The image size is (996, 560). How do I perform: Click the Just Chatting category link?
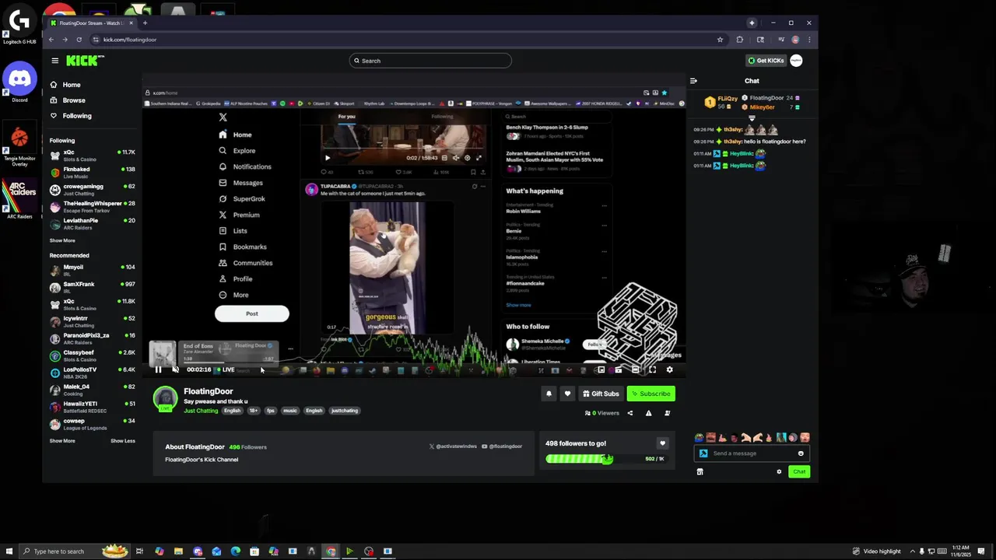201,411
